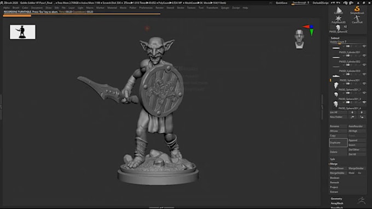372x209 pixels.
Task: Toggle boolean mode switch on PM3D_Cylinder3D1 row
Action: click(x=348, y=46)
